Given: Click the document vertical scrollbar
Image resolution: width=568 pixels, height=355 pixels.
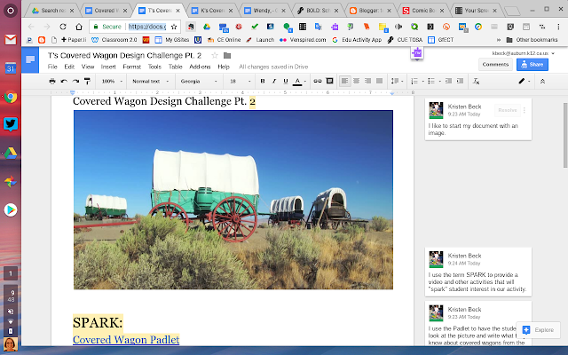Looking at the screenshot, I should (565, 135).
